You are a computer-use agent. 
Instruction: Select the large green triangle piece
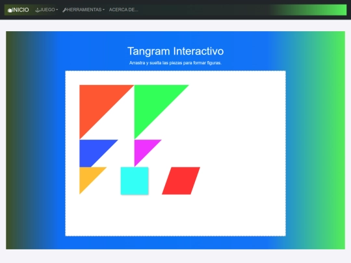pos(153,103)
